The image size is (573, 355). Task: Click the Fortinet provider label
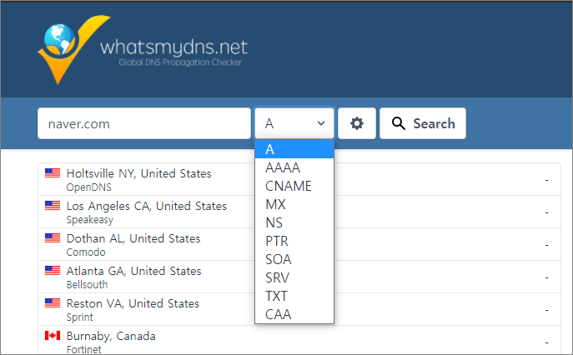(x=83, y=349)
